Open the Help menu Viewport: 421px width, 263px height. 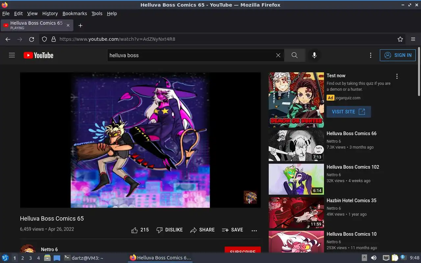point(112,13)
